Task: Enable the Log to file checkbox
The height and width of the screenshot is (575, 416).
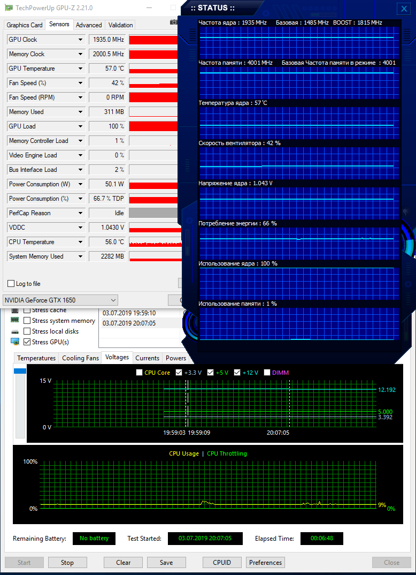Action: (11, 284)
